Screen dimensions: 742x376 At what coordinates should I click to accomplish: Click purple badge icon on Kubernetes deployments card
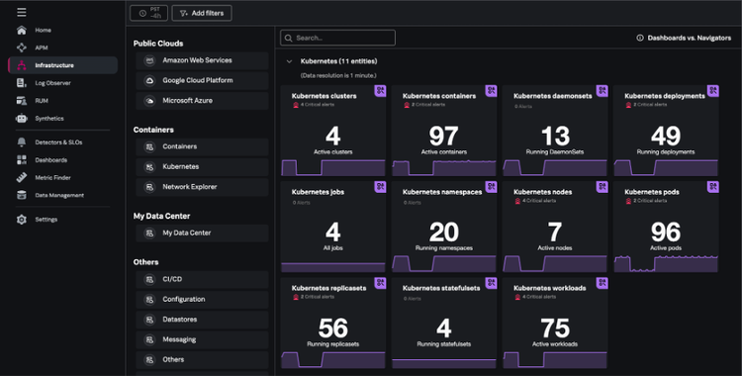coord(713,91)
